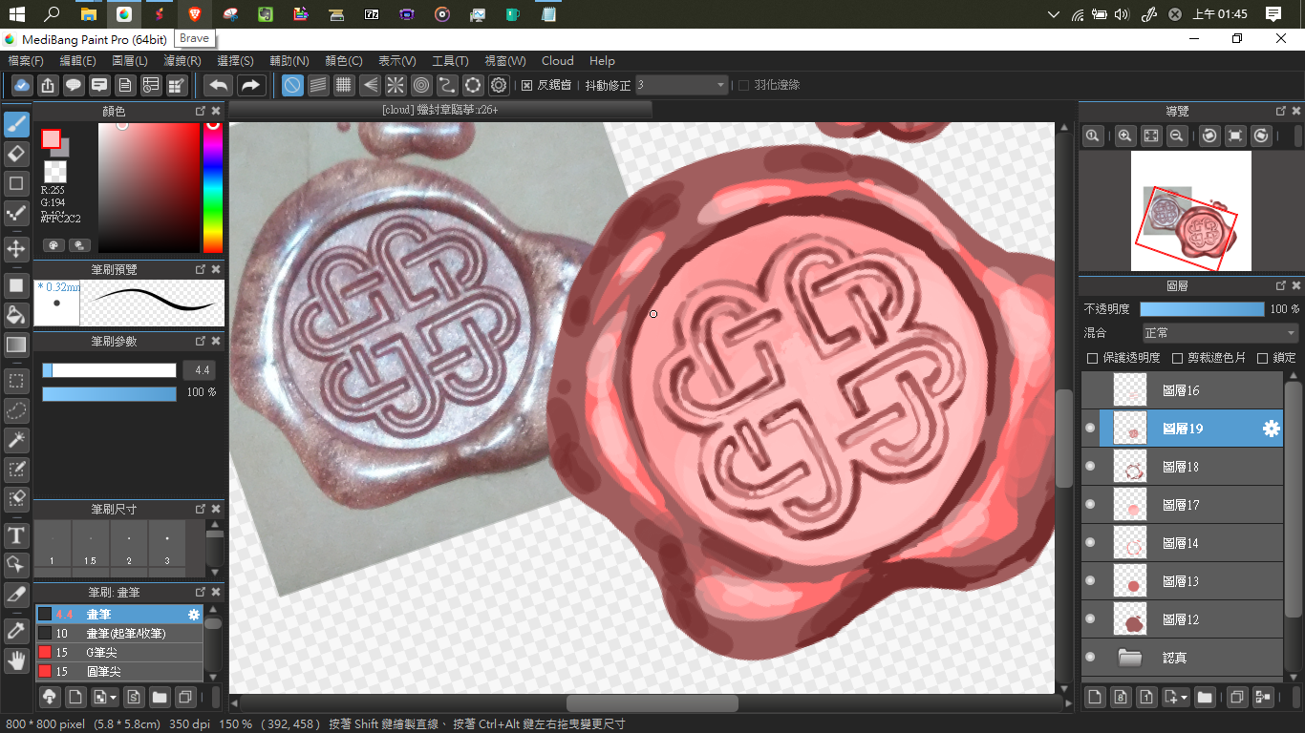Hide layer 圖層19 visibility dot
This screenshot has height=733, width=1305.
[x=1090, y=429]
